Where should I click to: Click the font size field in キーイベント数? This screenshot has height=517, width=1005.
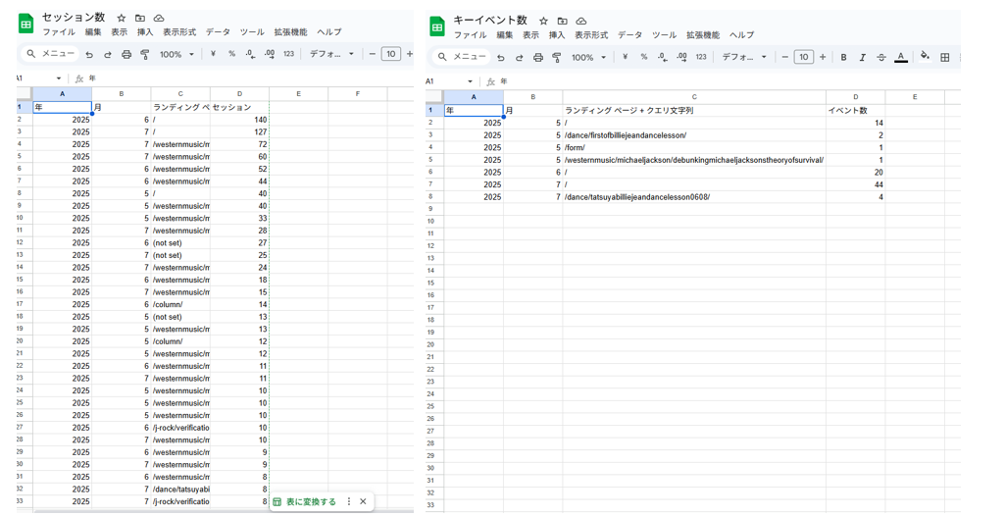tap(803, 57)
